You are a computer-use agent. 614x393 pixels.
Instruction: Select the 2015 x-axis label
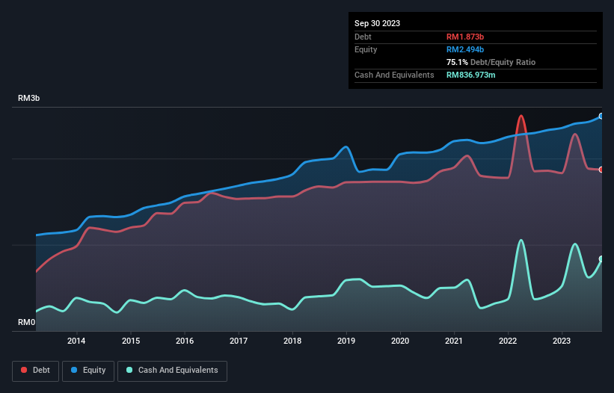(x=131, y=341)
